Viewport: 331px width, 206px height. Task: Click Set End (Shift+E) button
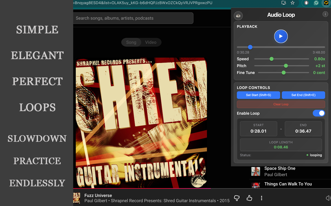point(303,95)
